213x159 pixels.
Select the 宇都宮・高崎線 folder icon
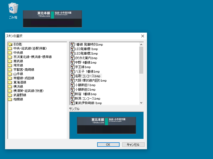(10, 70)
